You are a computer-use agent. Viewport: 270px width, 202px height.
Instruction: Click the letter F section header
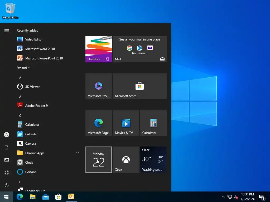pyautogui.click(x=20, y=182)
